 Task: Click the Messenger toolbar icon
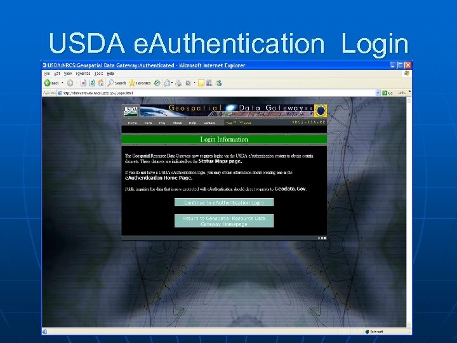point(218,83)
